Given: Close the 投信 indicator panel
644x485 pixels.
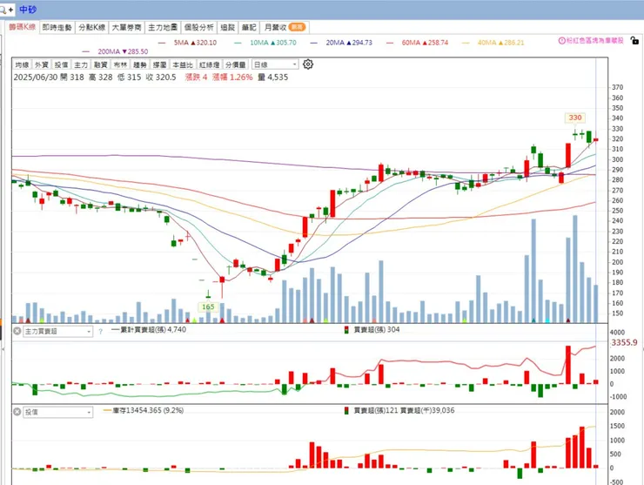Looking at the screenshot, I should tap(17, 412).
